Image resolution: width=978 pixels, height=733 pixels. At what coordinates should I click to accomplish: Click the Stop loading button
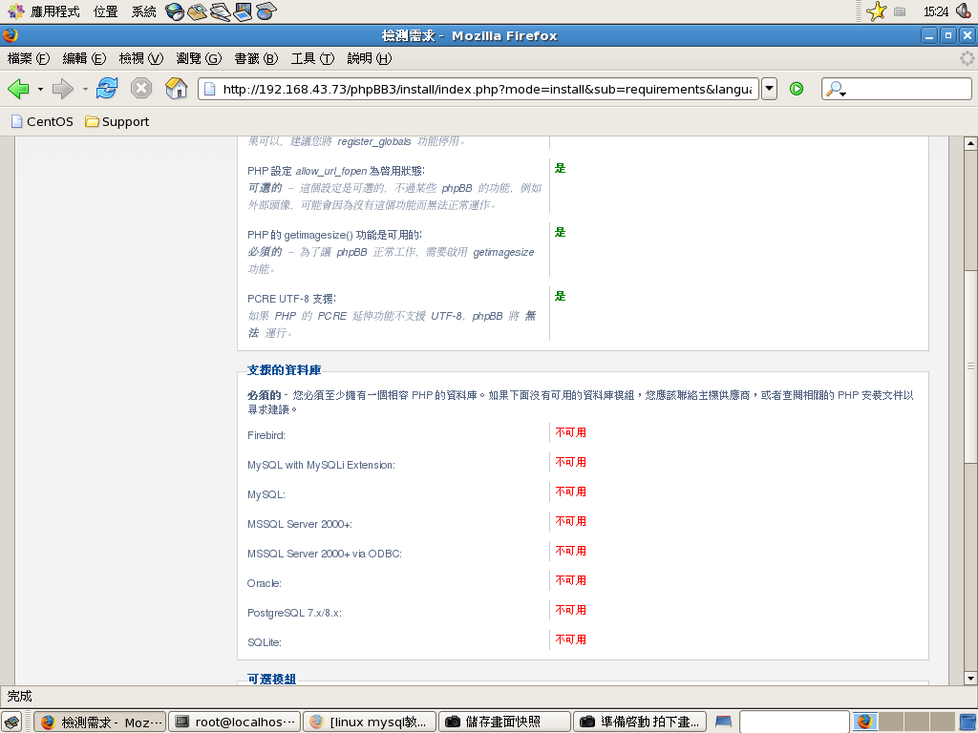pyautogui.click(x=141, y=89)
